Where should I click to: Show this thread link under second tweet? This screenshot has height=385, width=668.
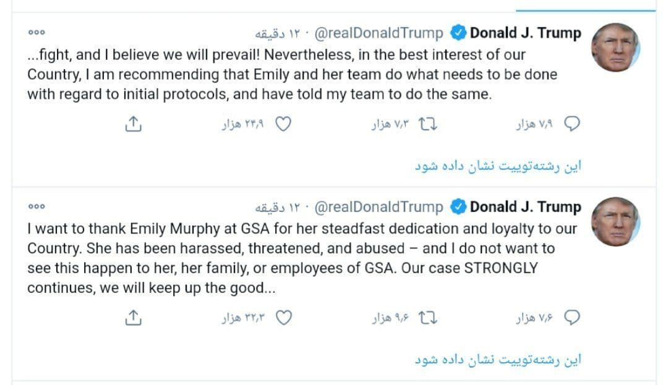[498, 360]
